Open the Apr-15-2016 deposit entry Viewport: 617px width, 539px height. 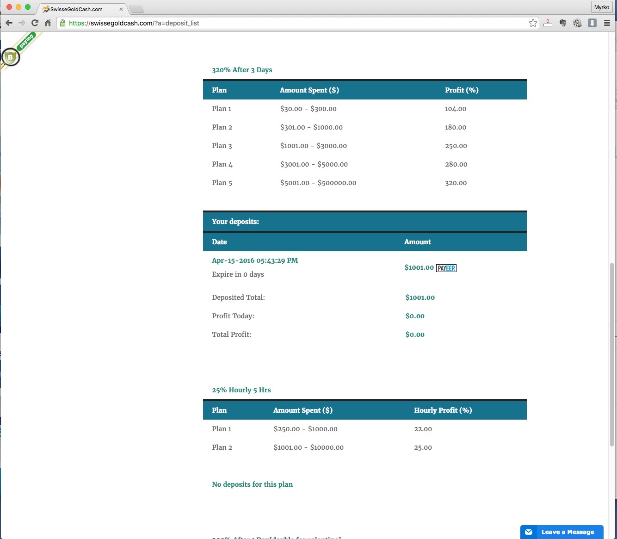[x=255, y=260]
